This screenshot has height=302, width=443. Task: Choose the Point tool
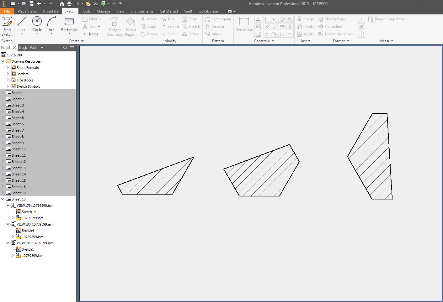point(90,34)
